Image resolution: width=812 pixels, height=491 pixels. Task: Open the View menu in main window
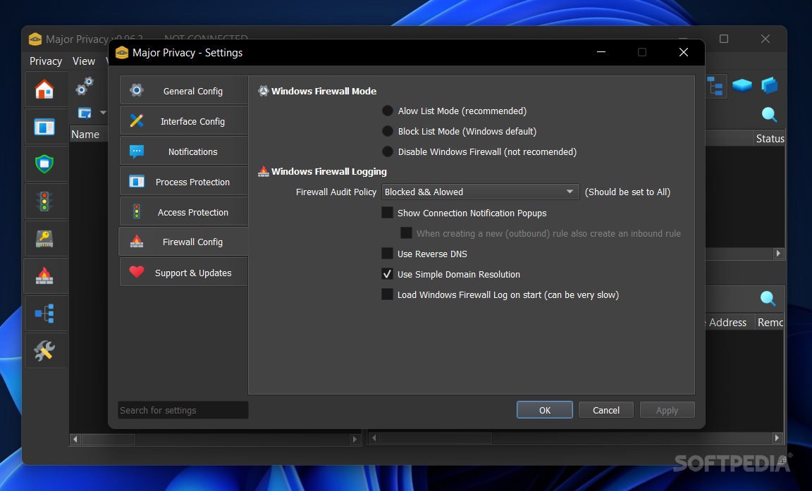(84, 61)
